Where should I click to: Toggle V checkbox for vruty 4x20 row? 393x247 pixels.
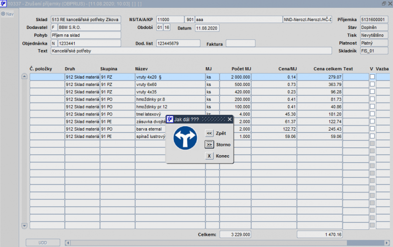point(372,77)
